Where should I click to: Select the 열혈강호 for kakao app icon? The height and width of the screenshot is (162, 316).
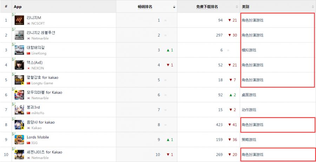click(19, 80)
